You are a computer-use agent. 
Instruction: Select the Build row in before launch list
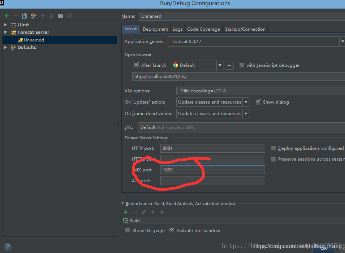pyautogui.click(x=233, y=221)
